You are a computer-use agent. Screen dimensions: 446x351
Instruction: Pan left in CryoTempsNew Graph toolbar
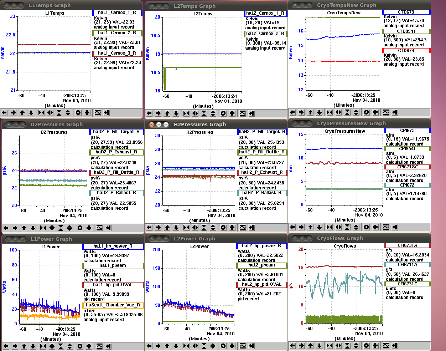(x=293, y=112)
